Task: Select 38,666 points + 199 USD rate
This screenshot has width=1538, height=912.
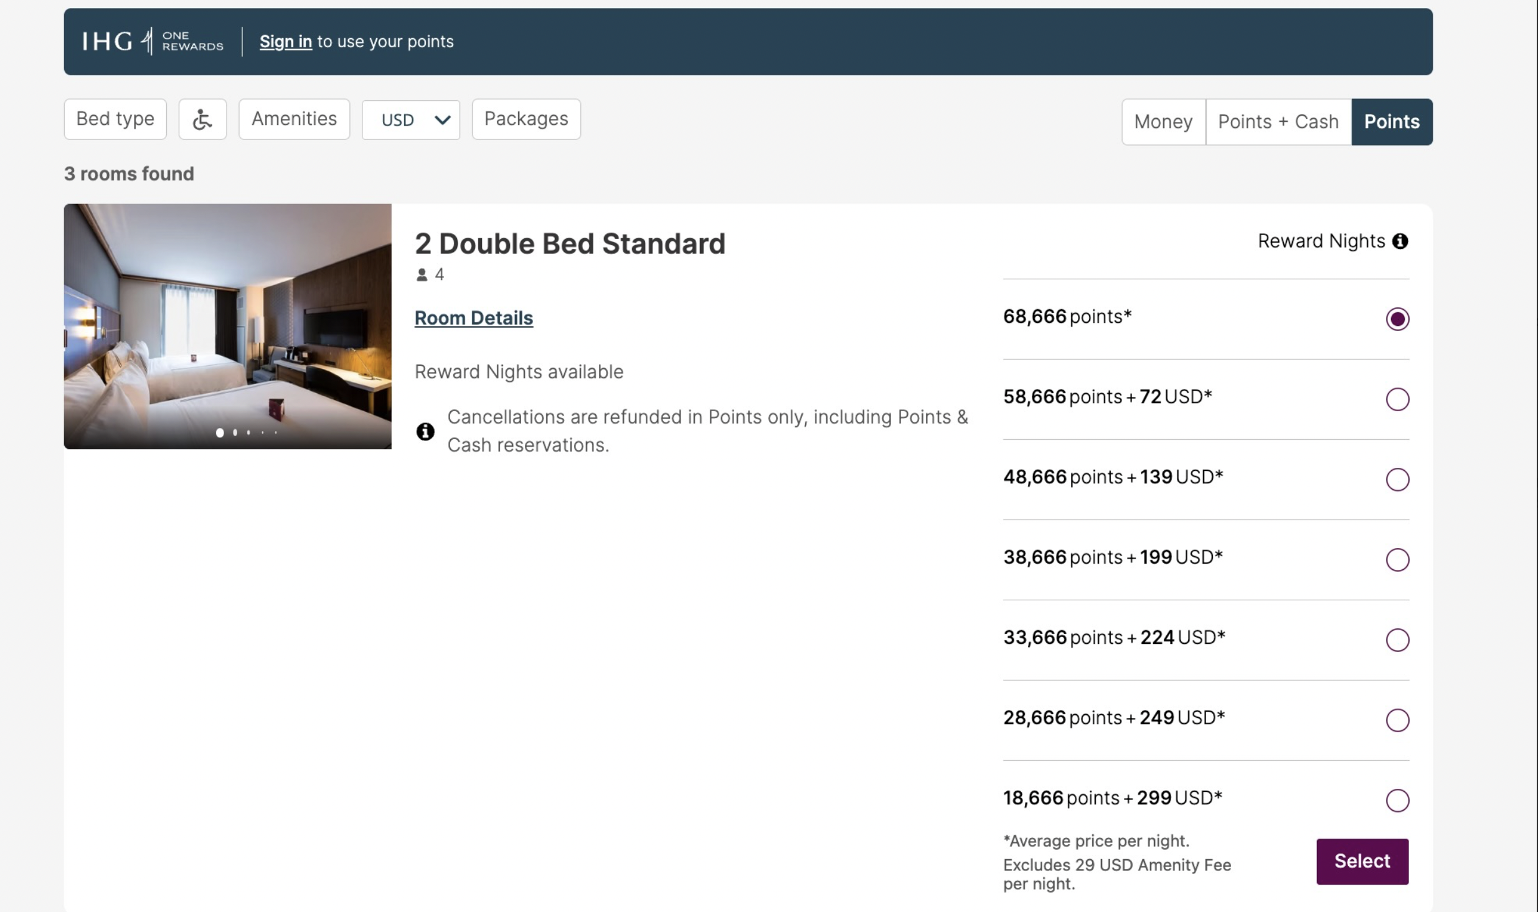Action: pos(1397,559)
